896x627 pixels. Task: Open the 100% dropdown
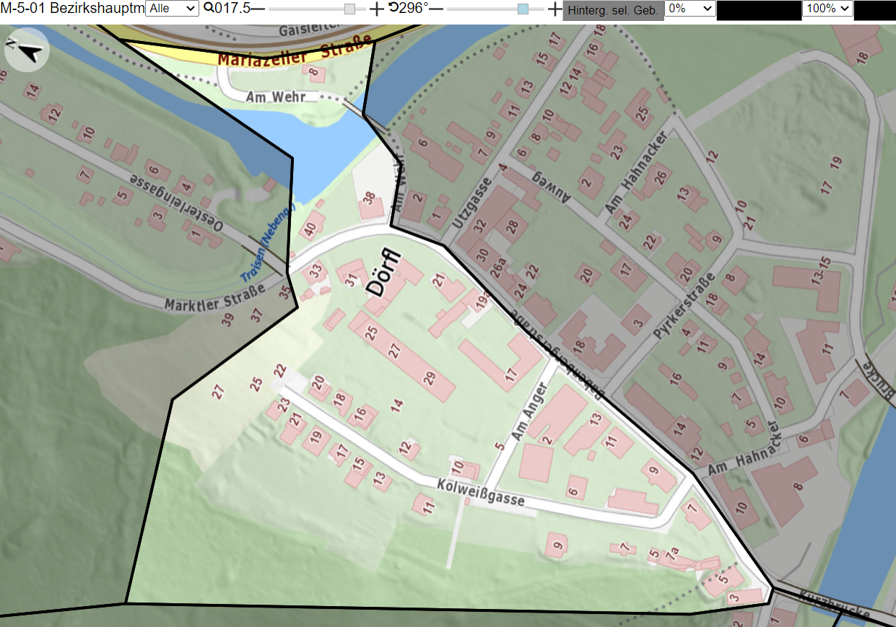[828, 9]
